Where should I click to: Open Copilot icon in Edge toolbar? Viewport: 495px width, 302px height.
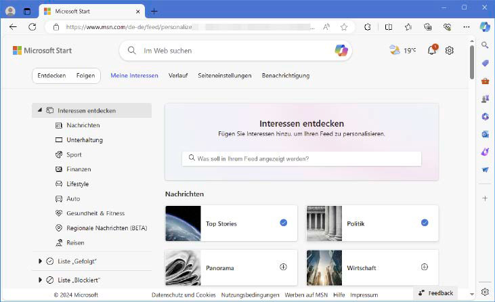tap(485, 27)
